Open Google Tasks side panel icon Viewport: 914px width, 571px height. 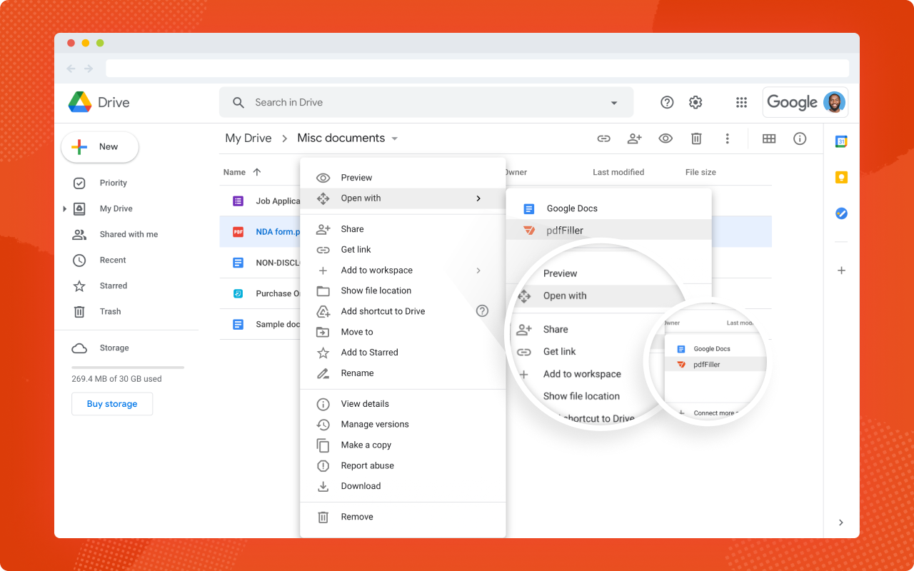841,213
